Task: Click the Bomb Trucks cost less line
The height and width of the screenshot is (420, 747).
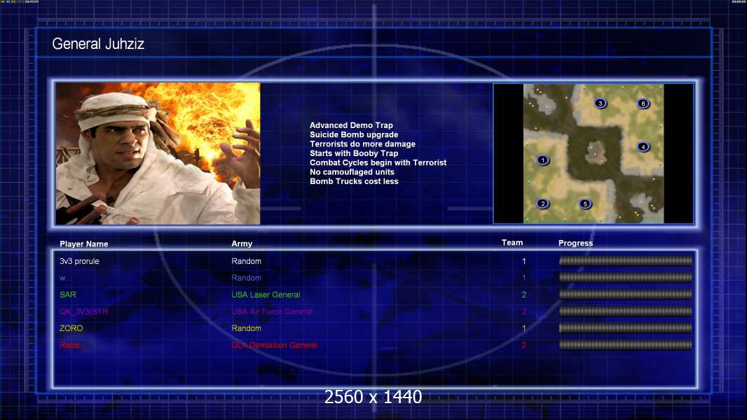Action: click(354, 181)
